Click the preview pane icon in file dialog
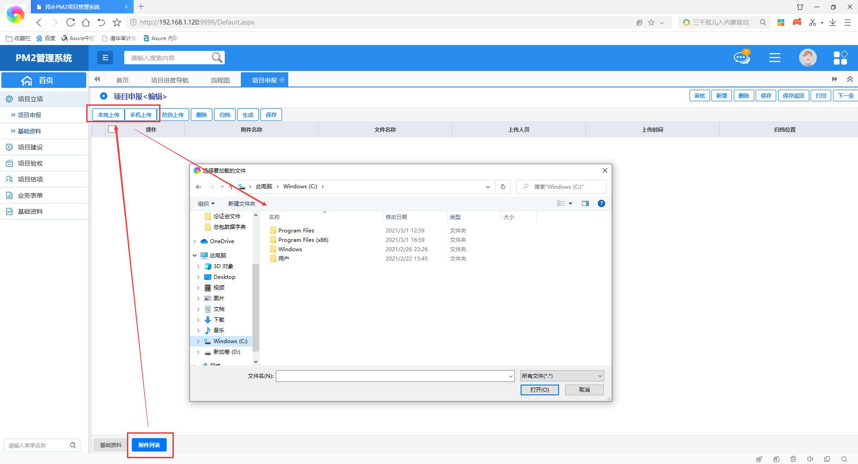Screen dimensions: 858x464 click(585, 203)
